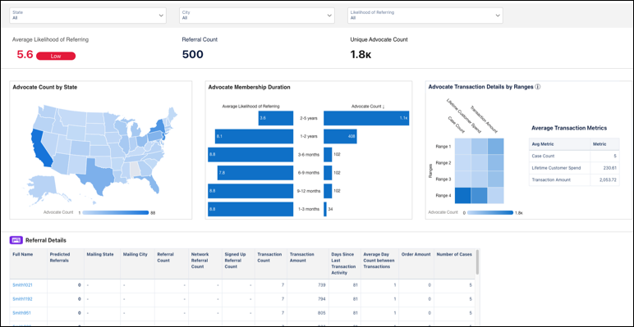634x327 pixels.
Task: Click the Low likelihood red badge
Action: [56, 56]
